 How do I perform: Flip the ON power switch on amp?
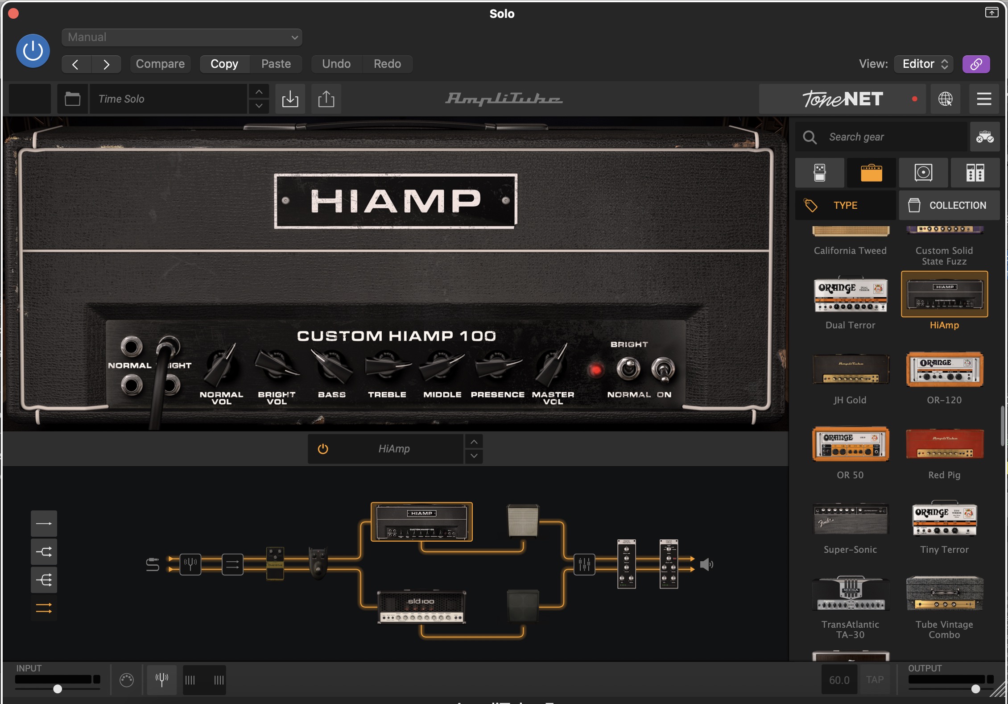point(663,369)
